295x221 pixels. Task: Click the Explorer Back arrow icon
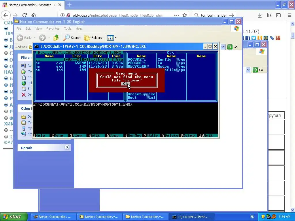(x=20, y=38)
